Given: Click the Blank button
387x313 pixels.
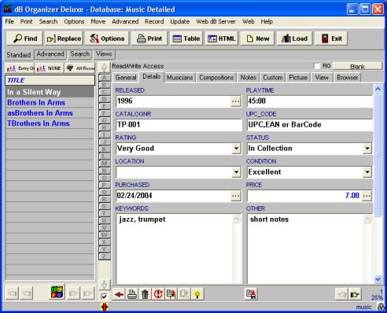Looking at the screenshot, I should pyautogui.click(x=357, y=67).
